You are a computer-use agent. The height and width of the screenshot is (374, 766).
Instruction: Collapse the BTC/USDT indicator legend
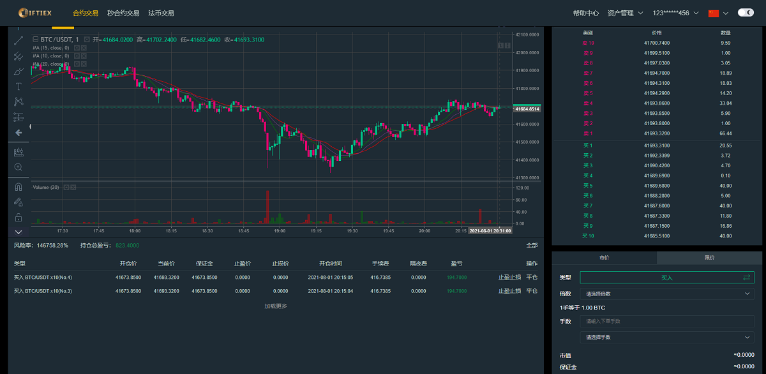pos(35,40)
